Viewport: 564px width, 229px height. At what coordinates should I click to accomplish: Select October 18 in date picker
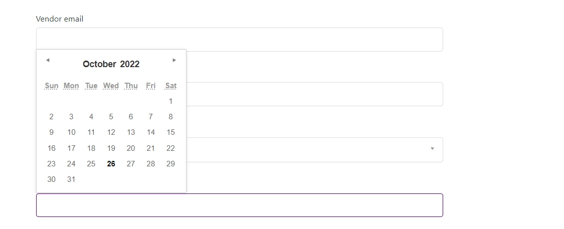[91, 148]
